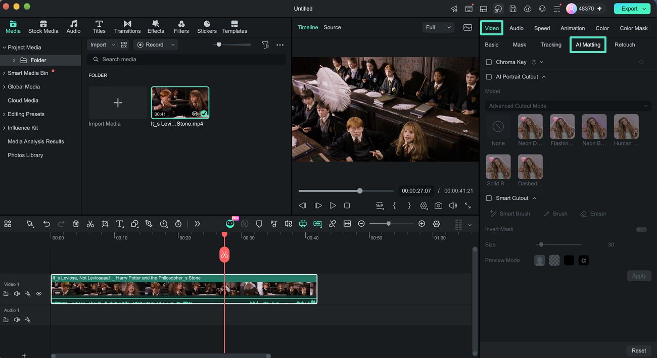Switch to the Transitions tab
The width and height of the screenshot is (657, 358).
tap(127, 27)
